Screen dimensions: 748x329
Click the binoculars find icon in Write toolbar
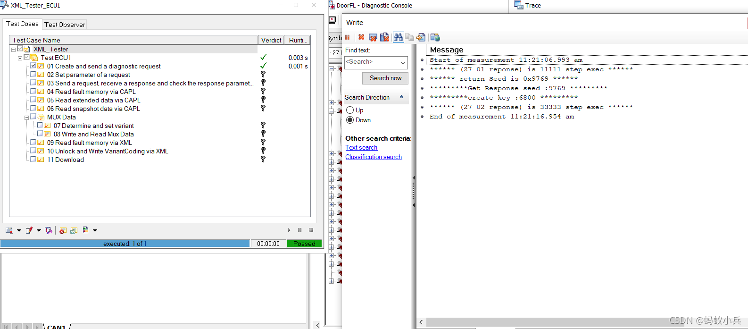[398, 37]
